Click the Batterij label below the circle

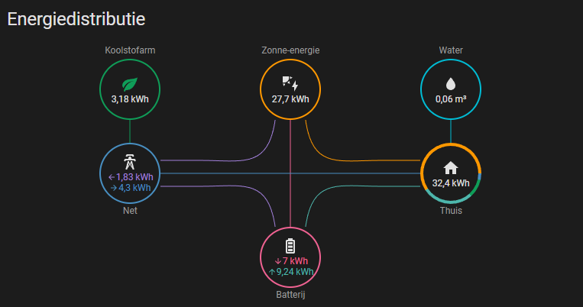[x=290, y=294]
